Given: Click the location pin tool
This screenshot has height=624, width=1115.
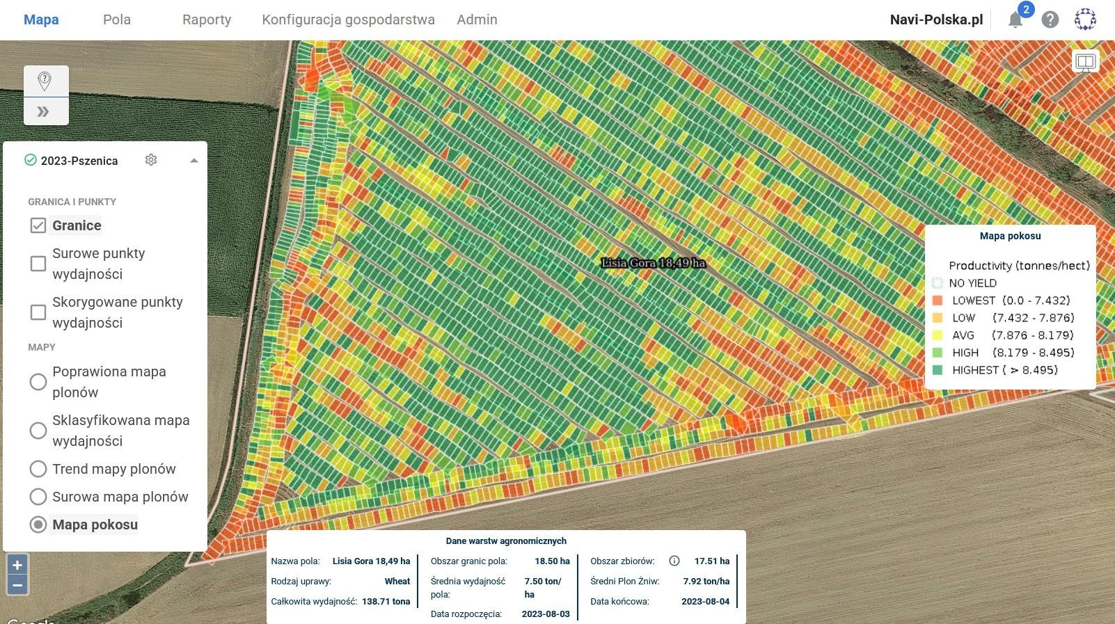Looking at the screenshot, I should click(45, 81).
